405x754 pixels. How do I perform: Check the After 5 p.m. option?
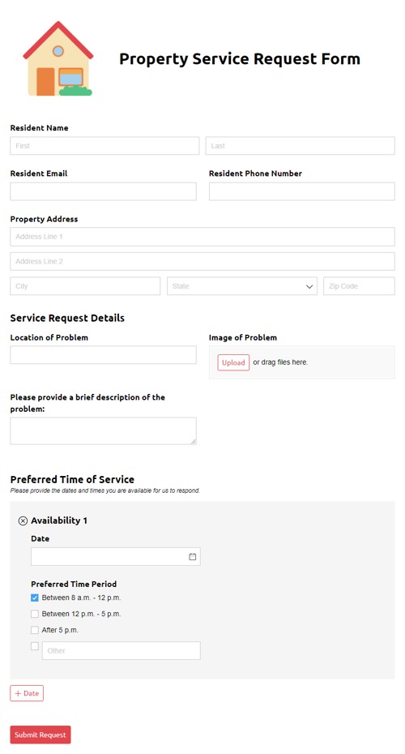[35, 630]
